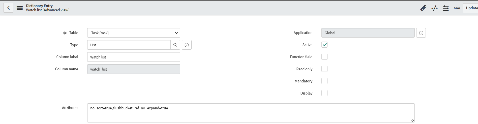
Task: Click the Type field magnifier lookup icon
Action: pos(175,45)
